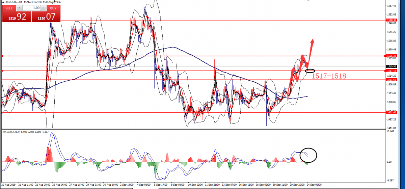
Task: Increase trade volume with the up arrow
Action: [x=44, y=8]
